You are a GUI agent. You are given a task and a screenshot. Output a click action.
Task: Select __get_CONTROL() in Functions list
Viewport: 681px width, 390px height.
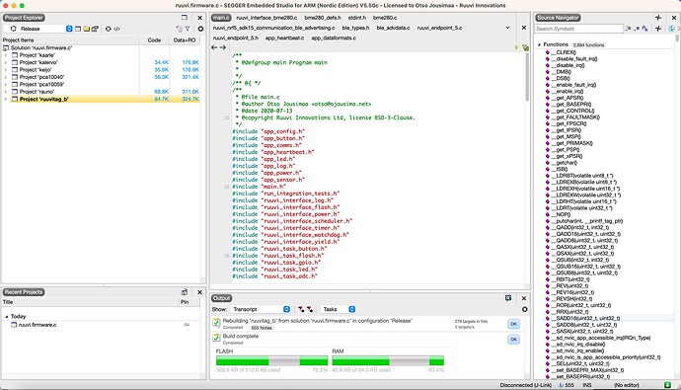pyautogui.click(x=572, y=111)
